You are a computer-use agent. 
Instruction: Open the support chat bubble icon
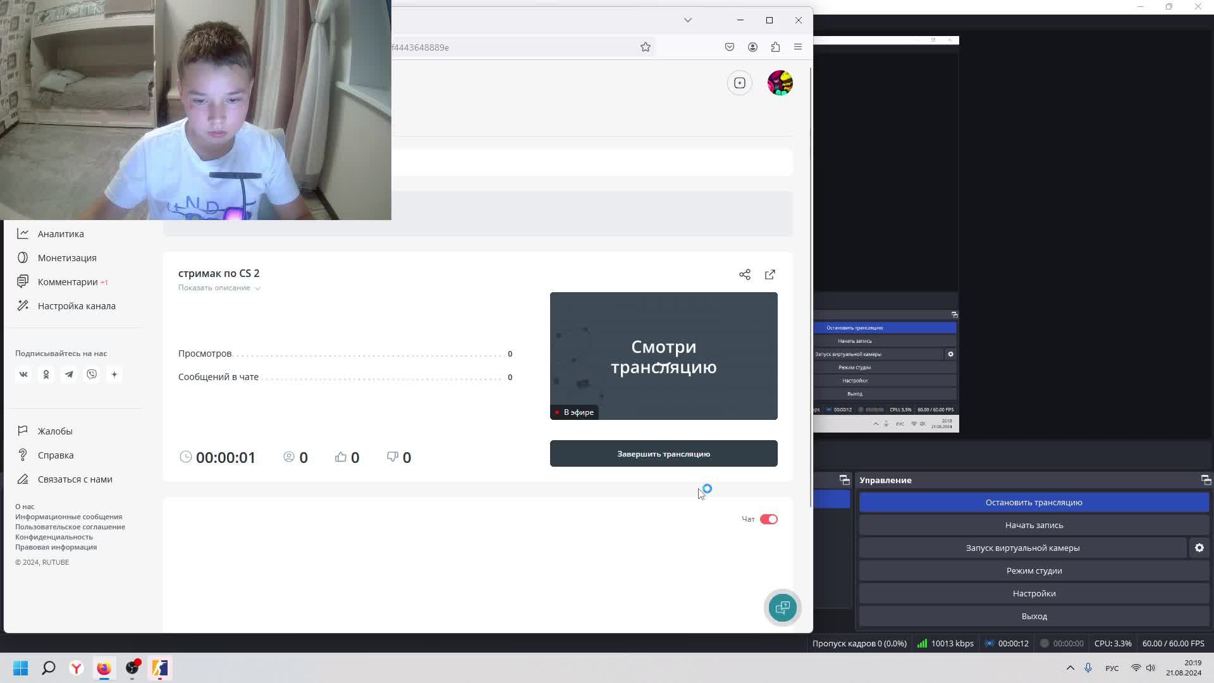[782, 608]
